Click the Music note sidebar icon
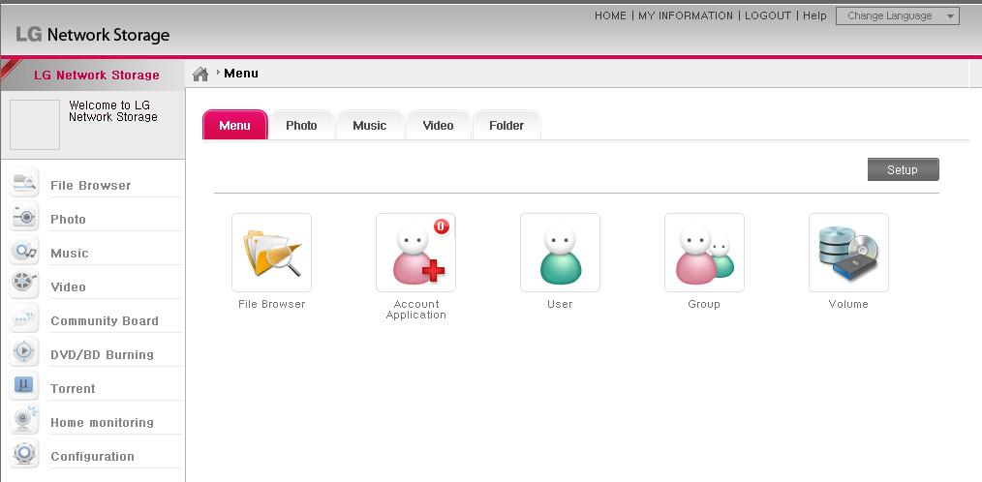The height and width of the screenshot is (482, 982). 24,251
